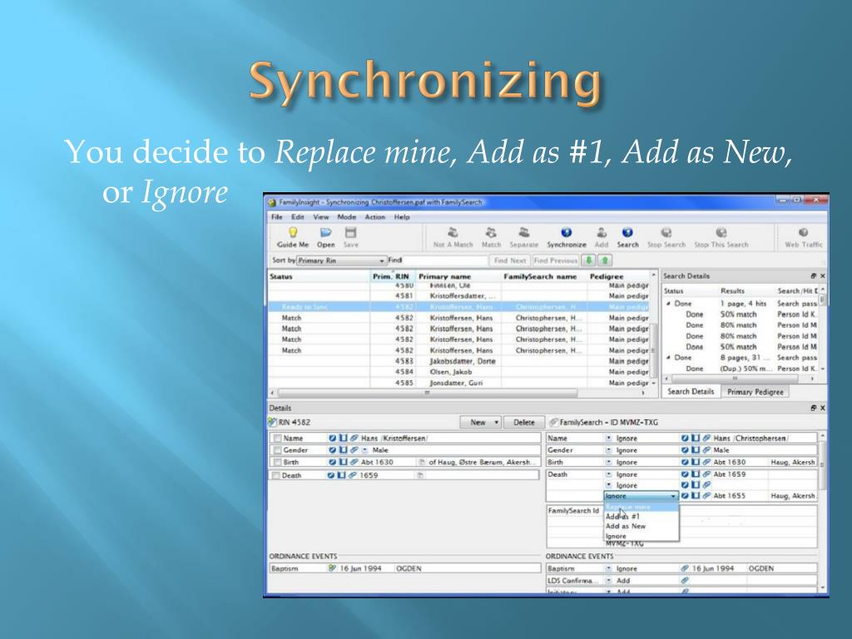Click the Stop This Search icon
Image resolution: width=852 pixels, height=639 pixels.
[721, 233]
